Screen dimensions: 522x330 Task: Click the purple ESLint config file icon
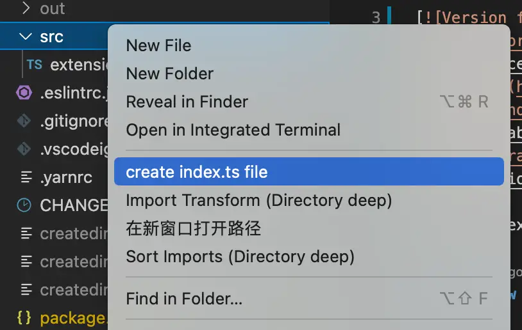tap(24, 93)
